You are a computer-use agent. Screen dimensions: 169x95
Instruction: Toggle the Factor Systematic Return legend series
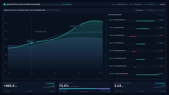pos(150,10)
